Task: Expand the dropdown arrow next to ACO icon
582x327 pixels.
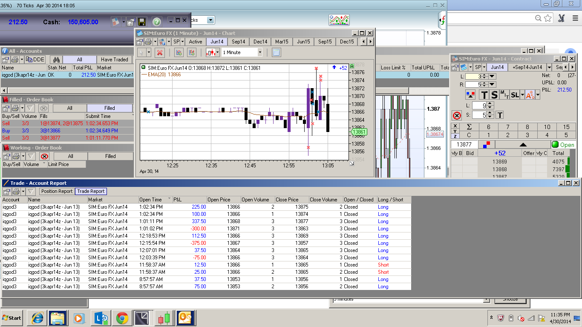Action: coord(537,95)
